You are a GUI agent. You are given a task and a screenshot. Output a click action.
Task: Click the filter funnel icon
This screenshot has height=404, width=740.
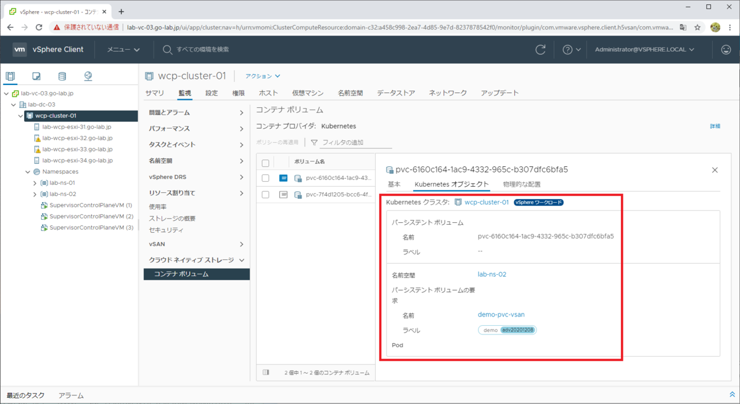pyautogui.click(x=314, y=142)
